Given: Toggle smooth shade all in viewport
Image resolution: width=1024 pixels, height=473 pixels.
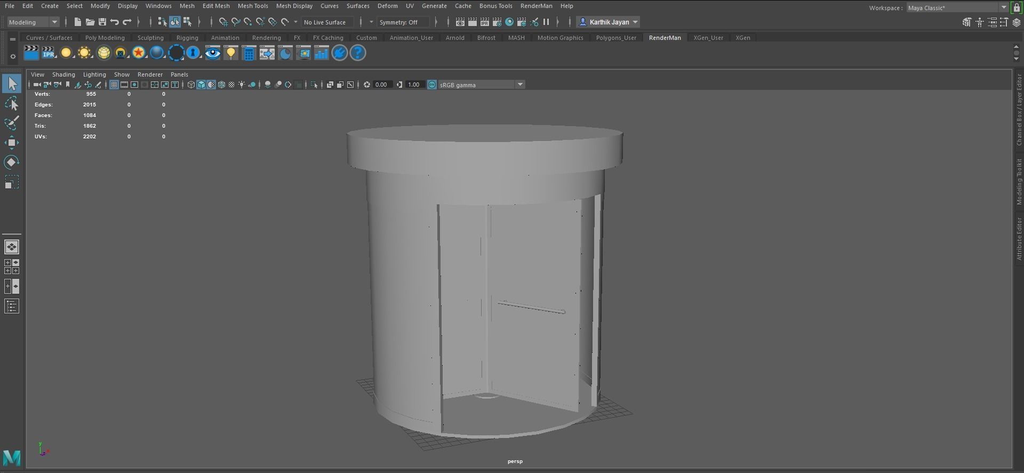Looking at the screenshot, I should pyautogui.click(x=201, y=85).
